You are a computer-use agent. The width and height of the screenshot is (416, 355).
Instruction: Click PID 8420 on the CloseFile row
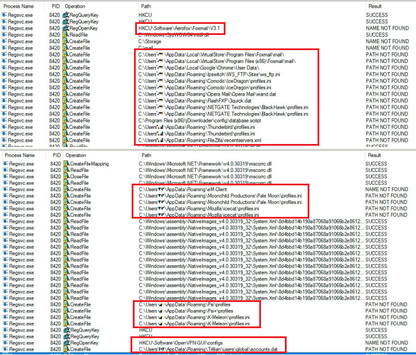(55, 177)
